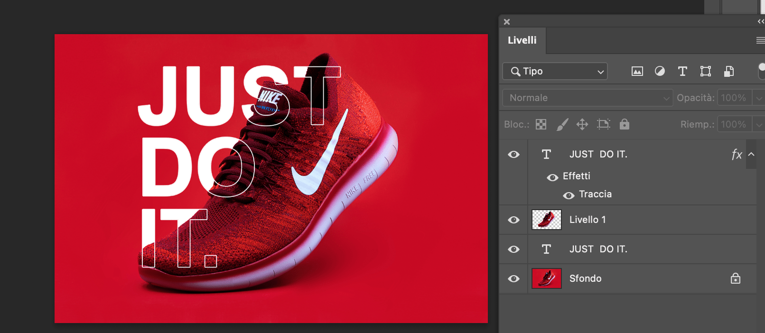Select the Sfondo layer thumbnail

547,278
